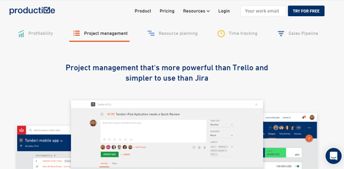Add a team member with circle plus
Image resolution: width=344 pixels, height=169 pixels.
(270, 128)
